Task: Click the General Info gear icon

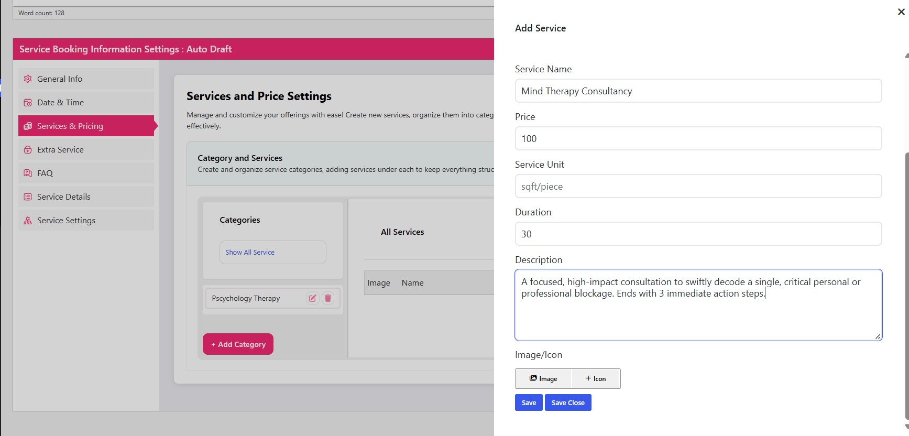Action: [x=28, y=79]
